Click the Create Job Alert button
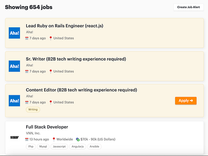208x156 pixels. point(188,7)
